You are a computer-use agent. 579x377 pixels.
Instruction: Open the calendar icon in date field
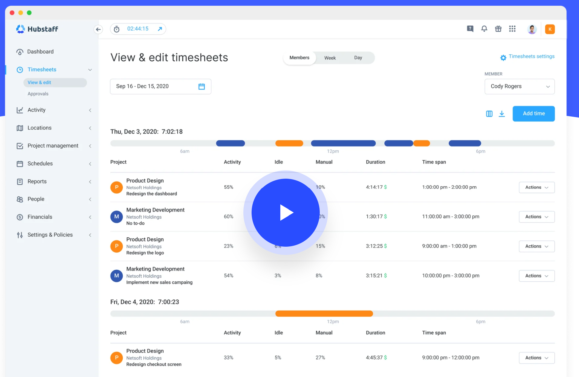click(x=201, y=87)
